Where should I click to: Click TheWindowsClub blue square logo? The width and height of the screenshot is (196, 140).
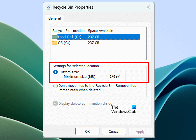point(134,107)
